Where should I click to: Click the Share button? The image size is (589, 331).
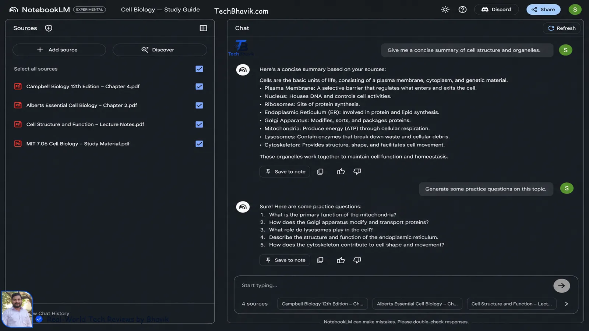click(543, 10)
